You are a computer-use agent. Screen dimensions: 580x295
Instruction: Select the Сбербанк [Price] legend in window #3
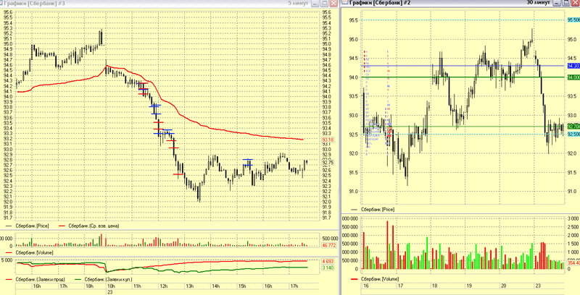tap(27, 226)
